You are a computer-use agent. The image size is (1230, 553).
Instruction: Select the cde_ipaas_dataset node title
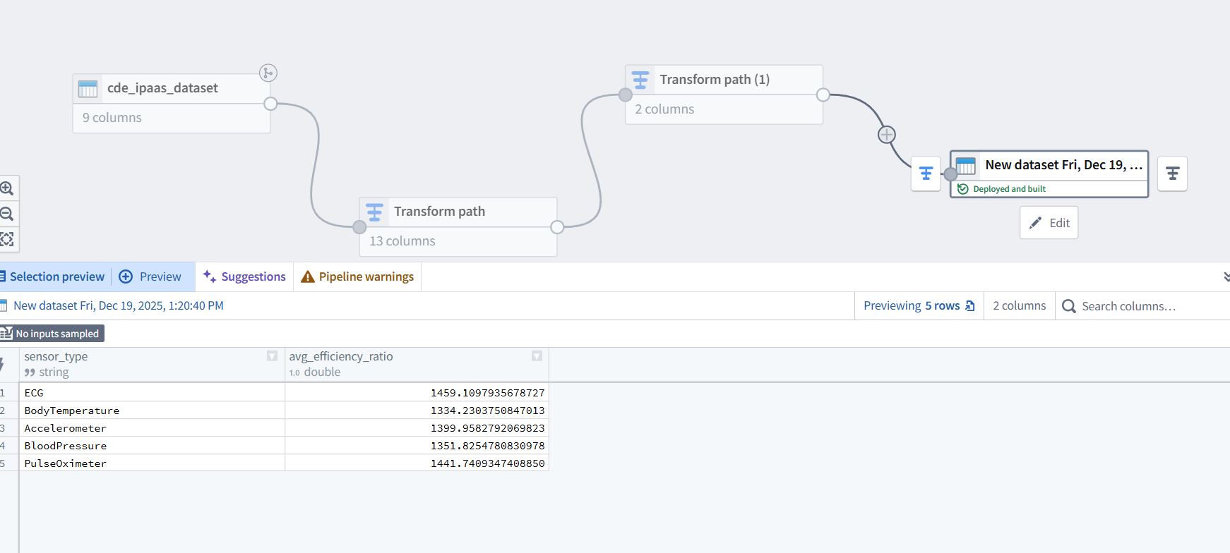162,88
